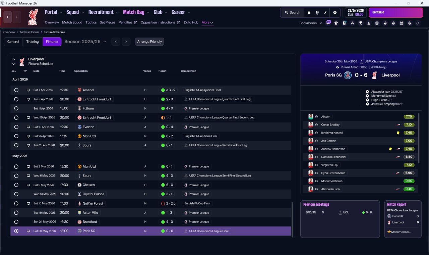Image resolution: width=429 pixels, height=255 pixels.
Task: Open the messages icon showing 9+
Action: pyautogui.click(x=328, y=23)
